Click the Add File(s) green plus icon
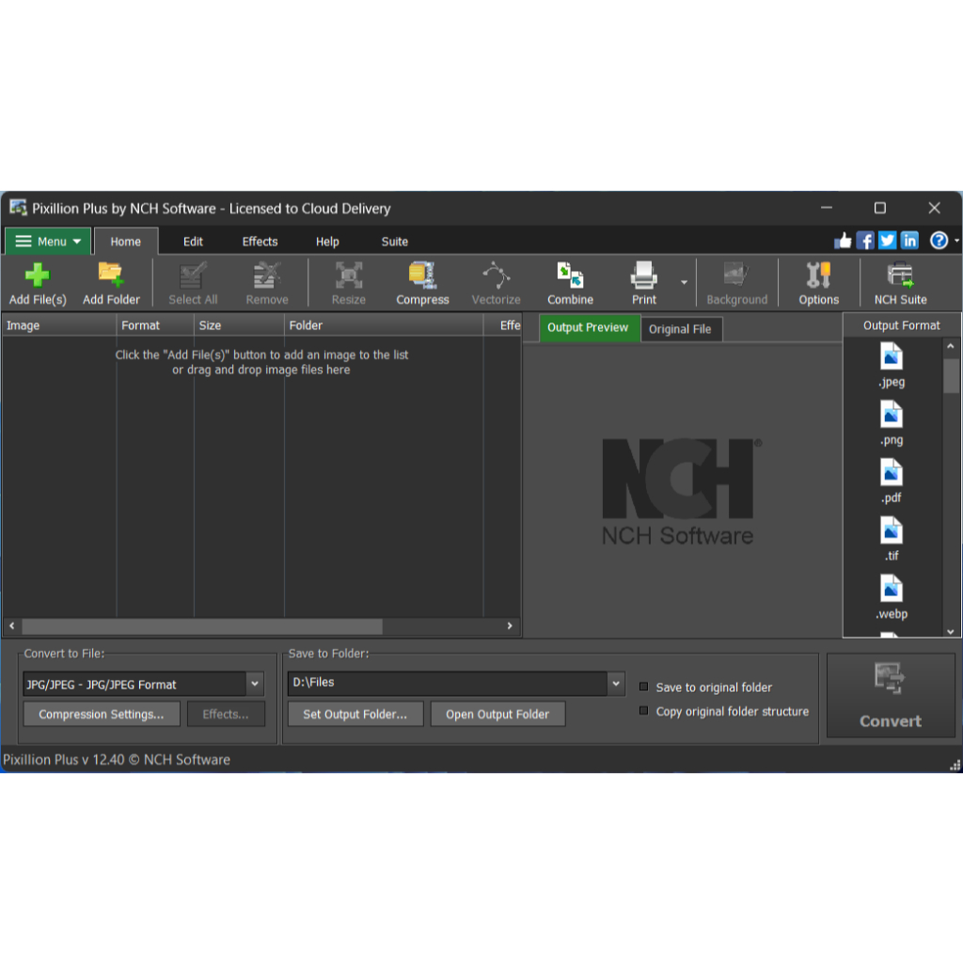 [x=38, y=276]
